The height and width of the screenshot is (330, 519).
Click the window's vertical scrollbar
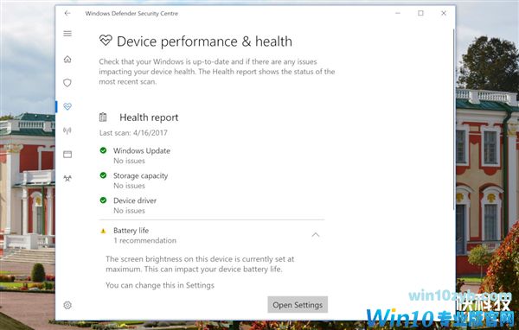click(454, 119)
